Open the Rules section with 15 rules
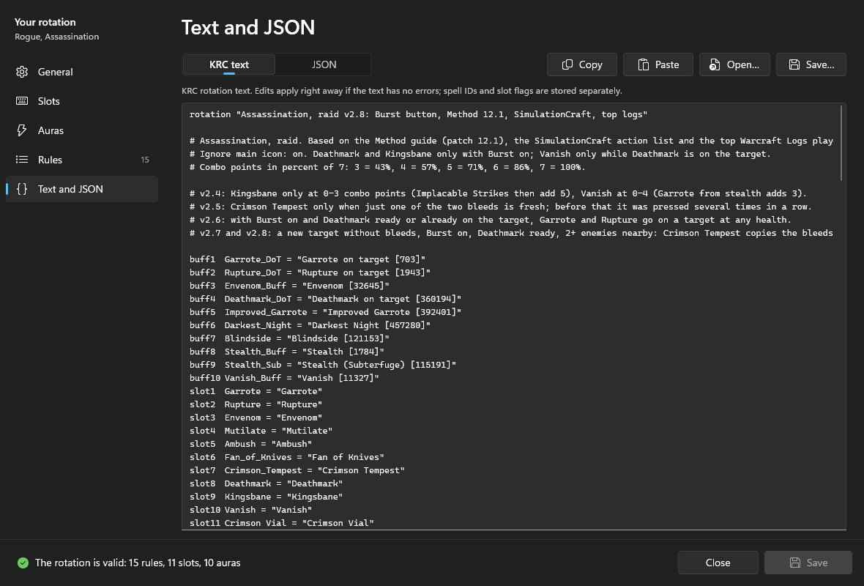Screen dimensions: 864x586 [x=81, y=159]
